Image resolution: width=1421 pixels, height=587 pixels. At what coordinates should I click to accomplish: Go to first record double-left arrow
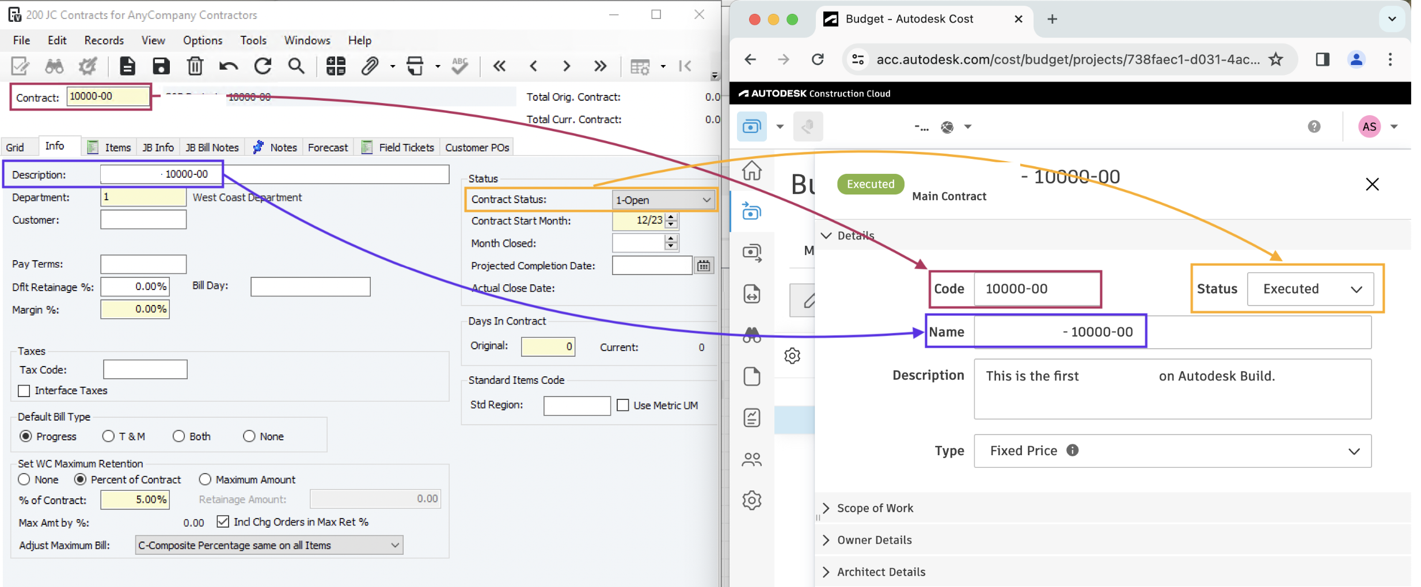(x=499, y=66)
